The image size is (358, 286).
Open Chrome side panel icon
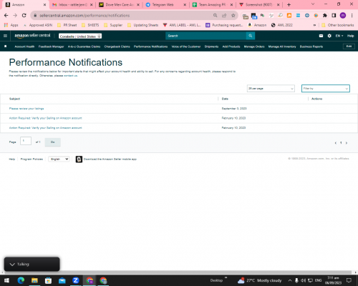[334, 16]
